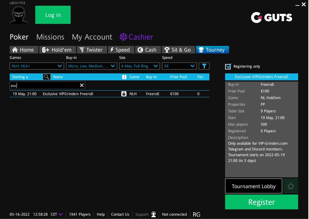Open My Account section

pyautogui.click(x=92, y=37)
